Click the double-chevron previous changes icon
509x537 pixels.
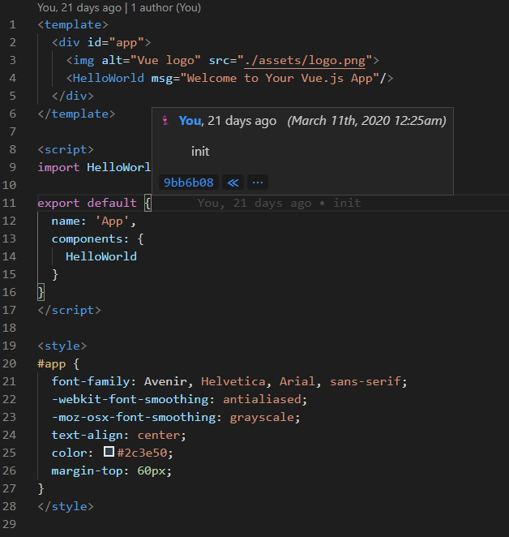(233, 183)
